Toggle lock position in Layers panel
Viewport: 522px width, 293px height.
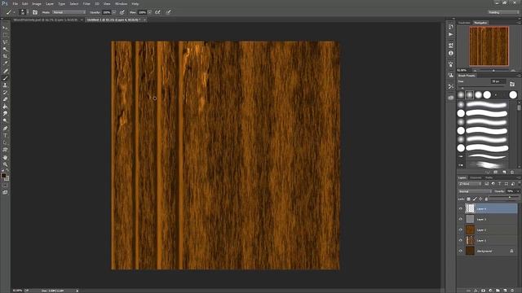480,199
